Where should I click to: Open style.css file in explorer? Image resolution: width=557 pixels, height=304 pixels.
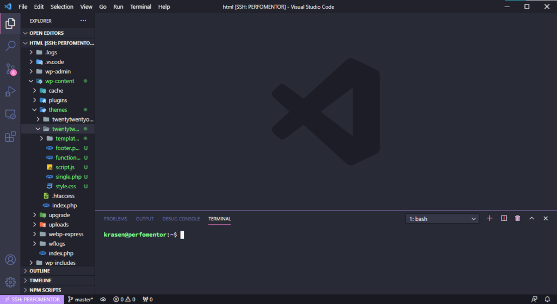point(65,186)
